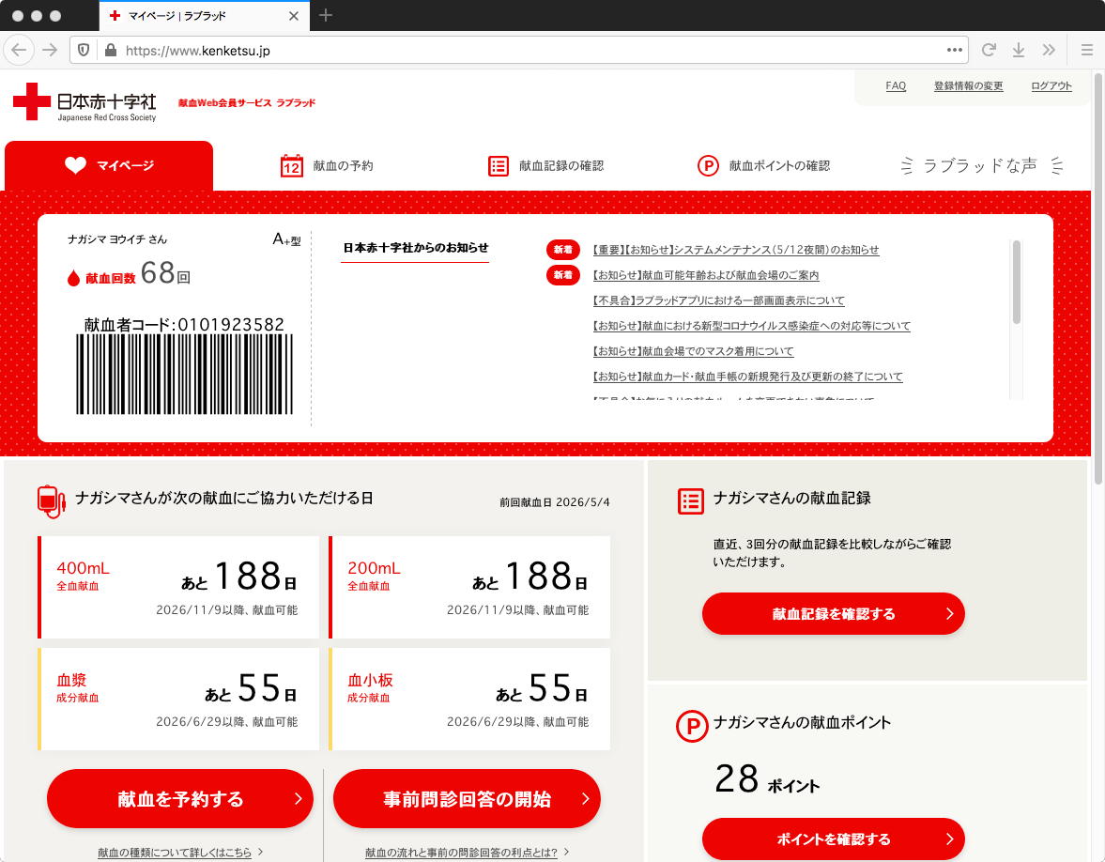This screenshot has width=1105, height=862.
Task: Click the 献血記録を確認する button
Action: click(833, 613)
